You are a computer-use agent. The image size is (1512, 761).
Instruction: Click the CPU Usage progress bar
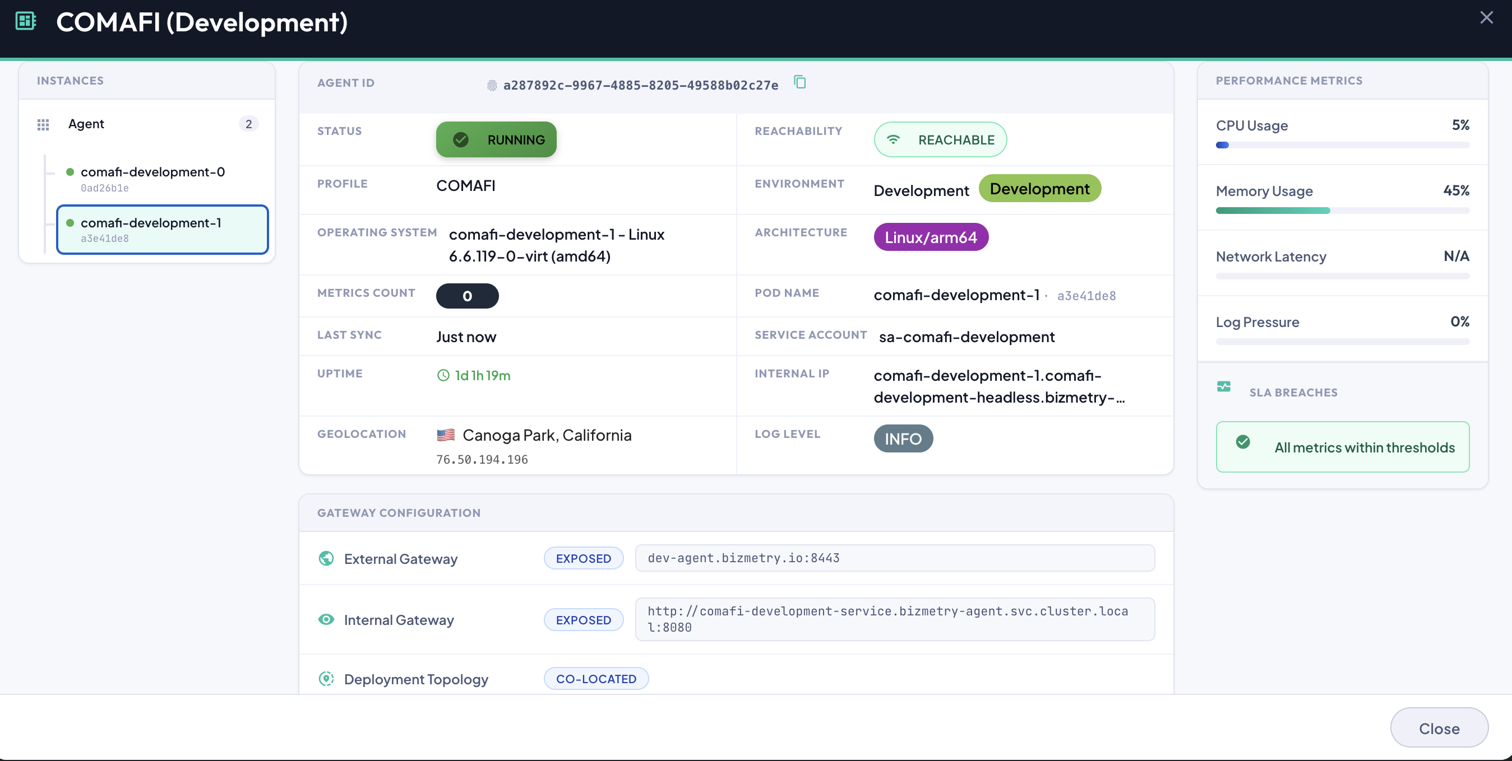point(1342,145)
